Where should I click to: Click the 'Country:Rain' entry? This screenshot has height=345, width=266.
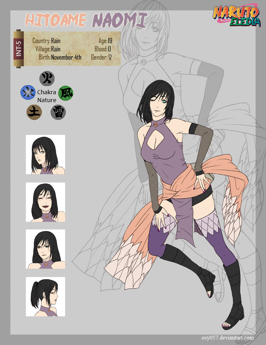click(x=47, y=41)
